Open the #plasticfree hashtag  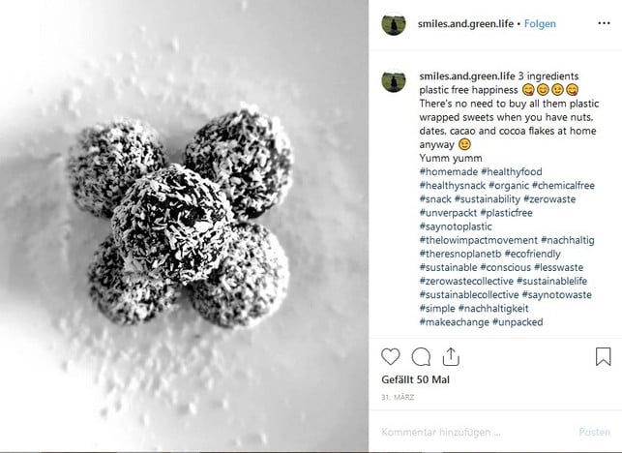tap(506, 213)
